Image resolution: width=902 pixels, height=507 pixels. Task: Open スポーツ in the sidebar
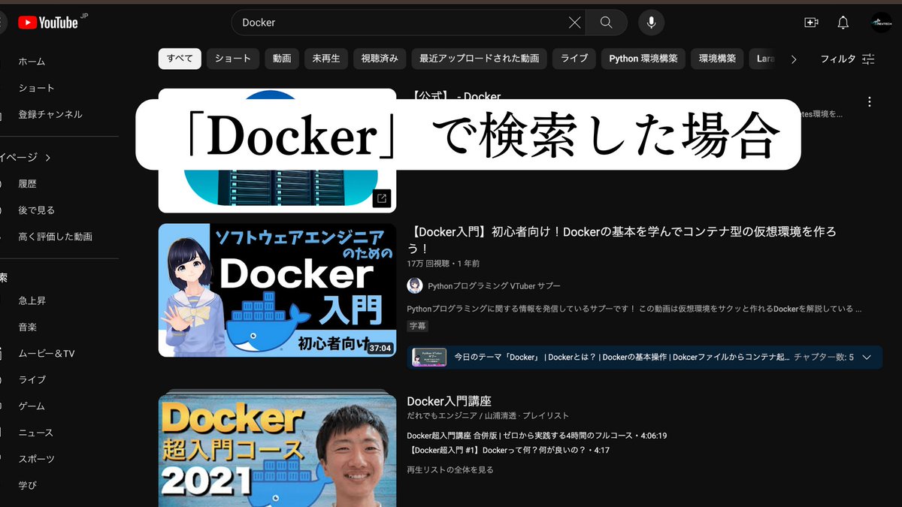[x=37, y=459]
